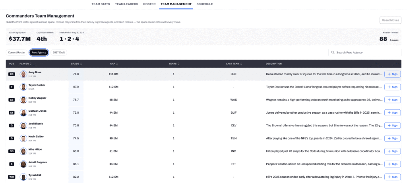
Task: Sign Taylor Decker
Action: pyautogui.click(x=392, y=87)
